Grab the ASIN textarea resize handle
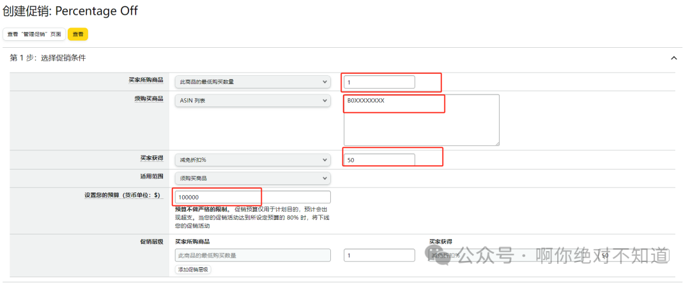The height and width of the screenshot is (283, 690). pos(497,143)
